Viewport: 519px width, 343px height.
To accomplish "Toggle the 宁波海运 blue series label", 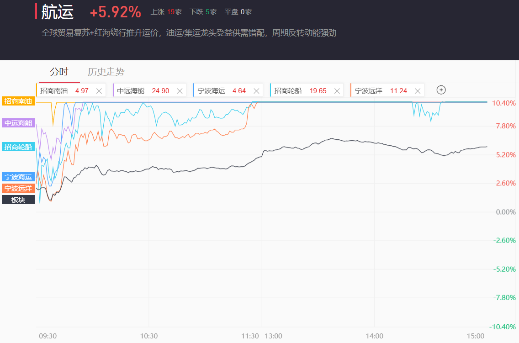I will [x=18, y=177].
